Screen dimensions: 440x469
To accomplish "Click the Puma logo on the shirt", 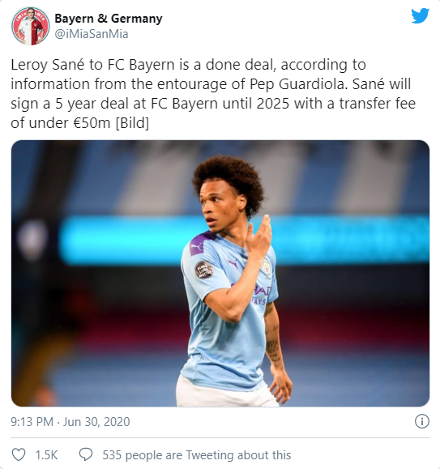I will pyautogui.click(x=233, y=263).
